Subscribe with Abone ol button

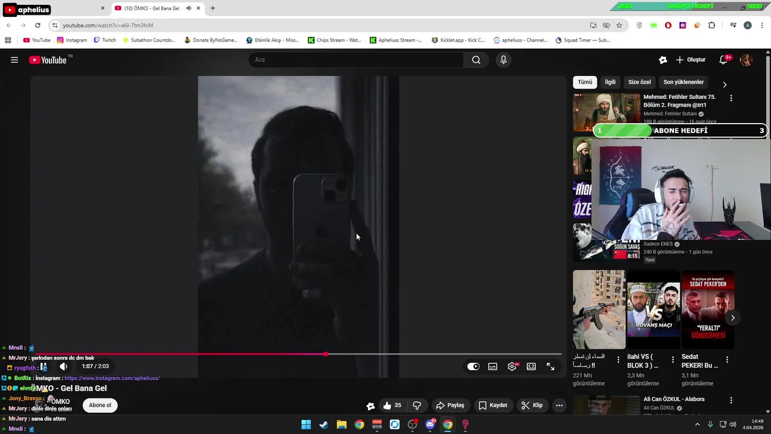point(100,405)
